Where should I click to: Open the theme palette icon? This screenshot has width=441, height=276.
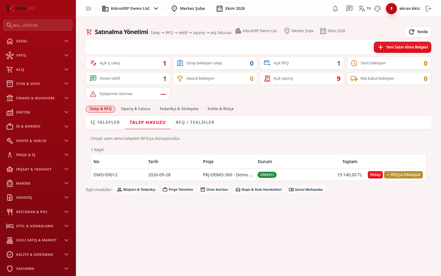pos(378,9)
